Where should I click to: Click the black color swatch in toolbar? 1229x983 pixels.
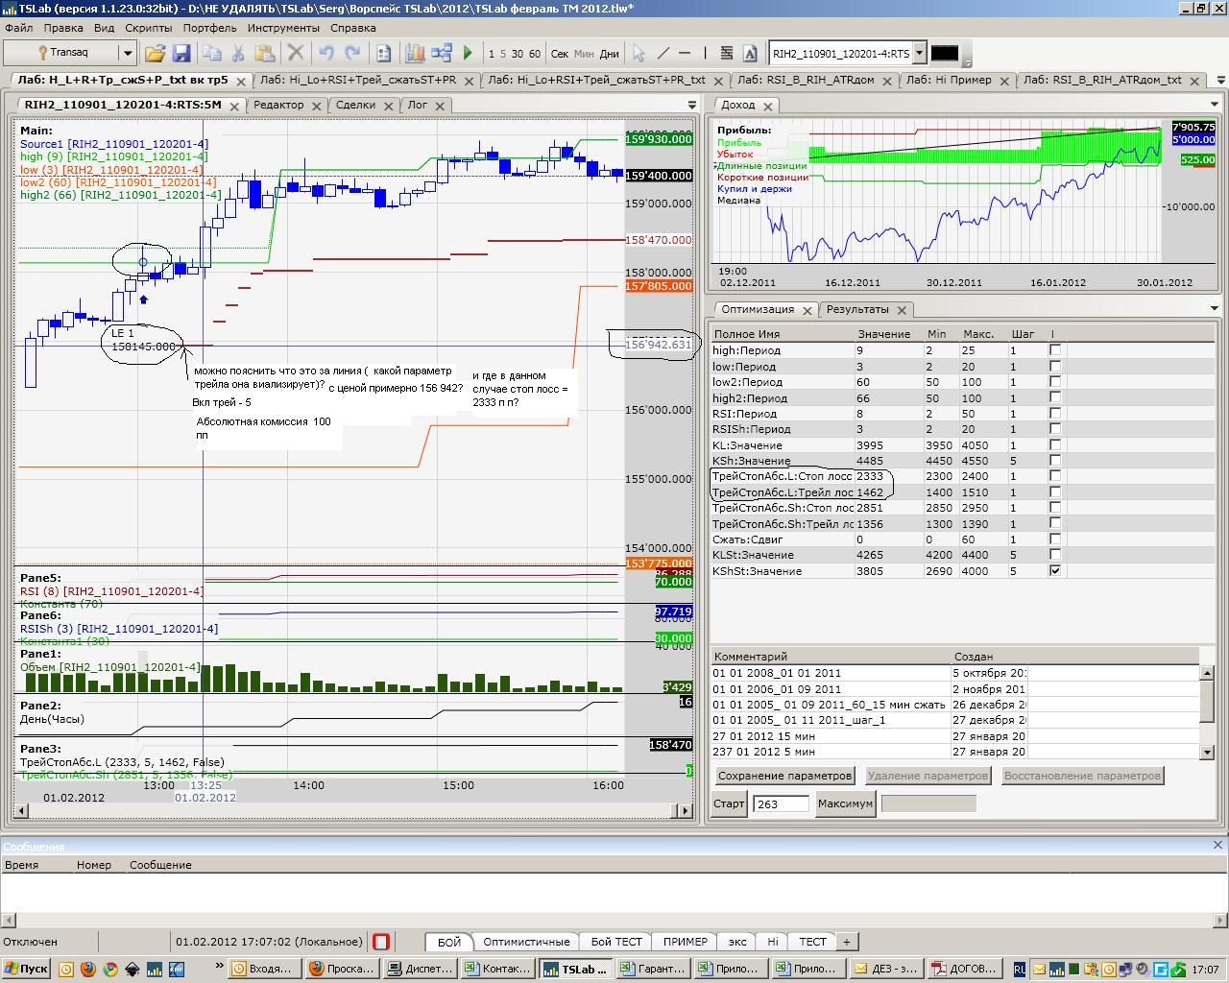pyautogui.click(x=945, y=54)
